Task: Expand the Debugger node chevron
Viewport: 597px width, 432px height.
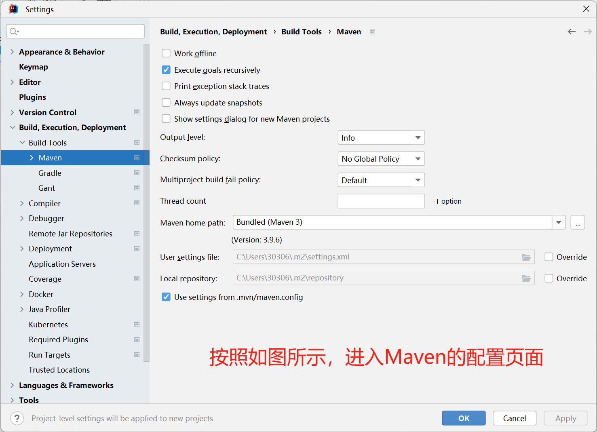Action: click(x=22, y=218)
